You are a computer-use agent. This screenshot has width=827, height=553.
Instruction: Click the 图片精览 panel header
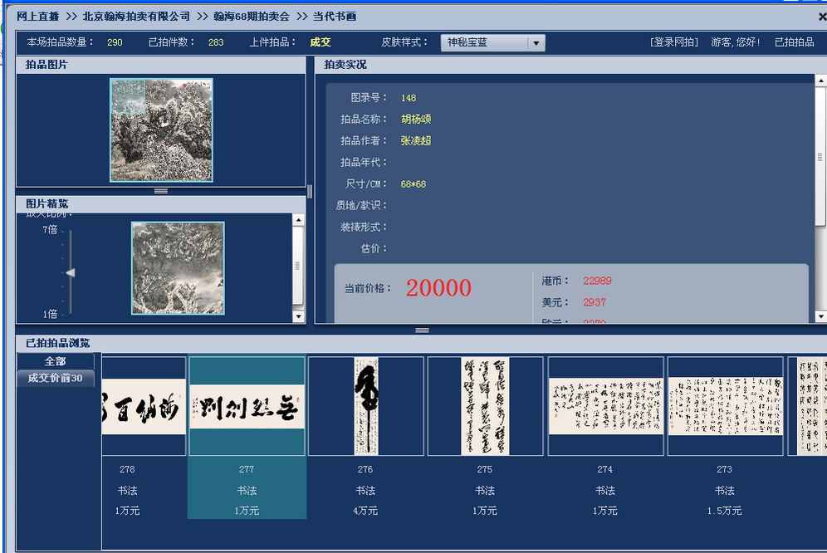[161, 204]
